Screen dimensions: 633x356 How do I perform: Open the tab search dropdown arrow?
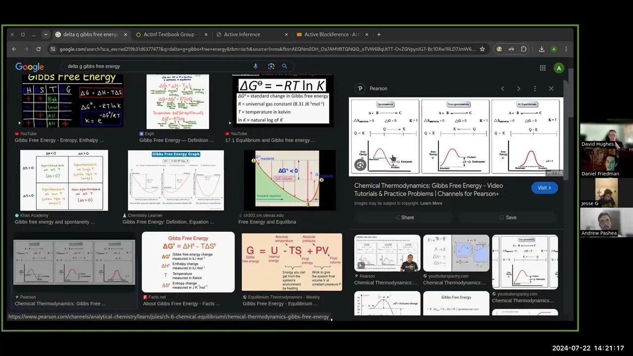[x=45, y=35]
